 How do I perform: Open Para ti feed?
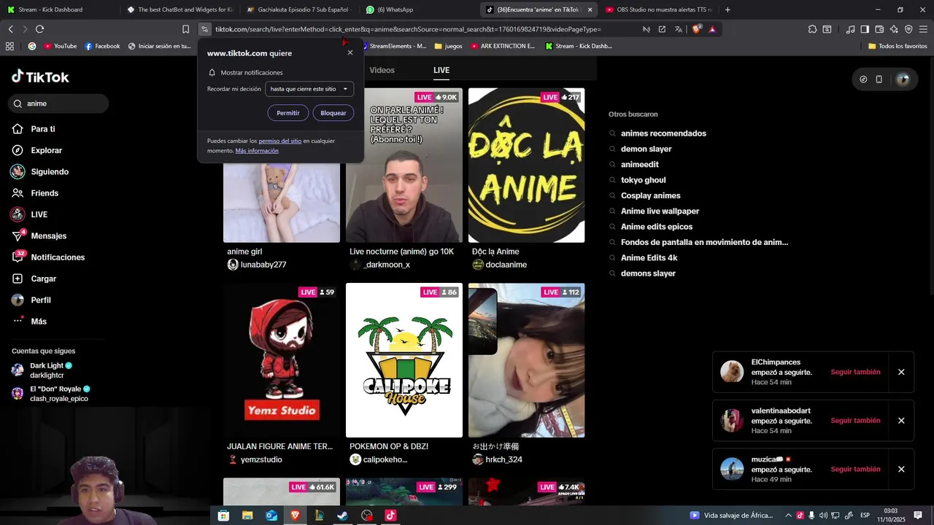click(34, 129)
